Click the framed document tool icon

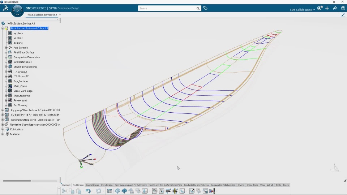click(162, 191)
